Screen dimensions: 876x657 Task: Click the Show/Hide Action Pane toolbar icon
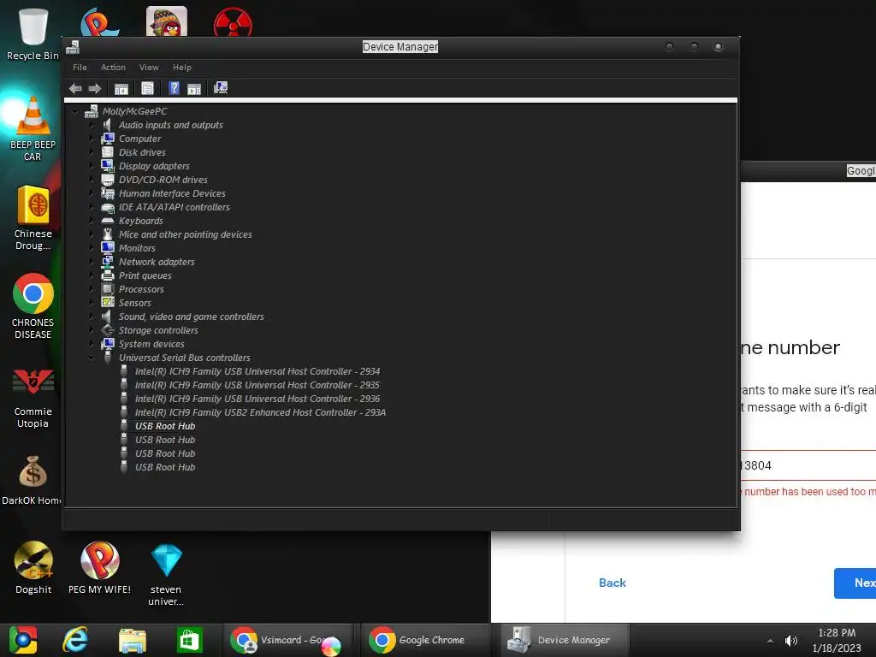[x=194, y=88]
